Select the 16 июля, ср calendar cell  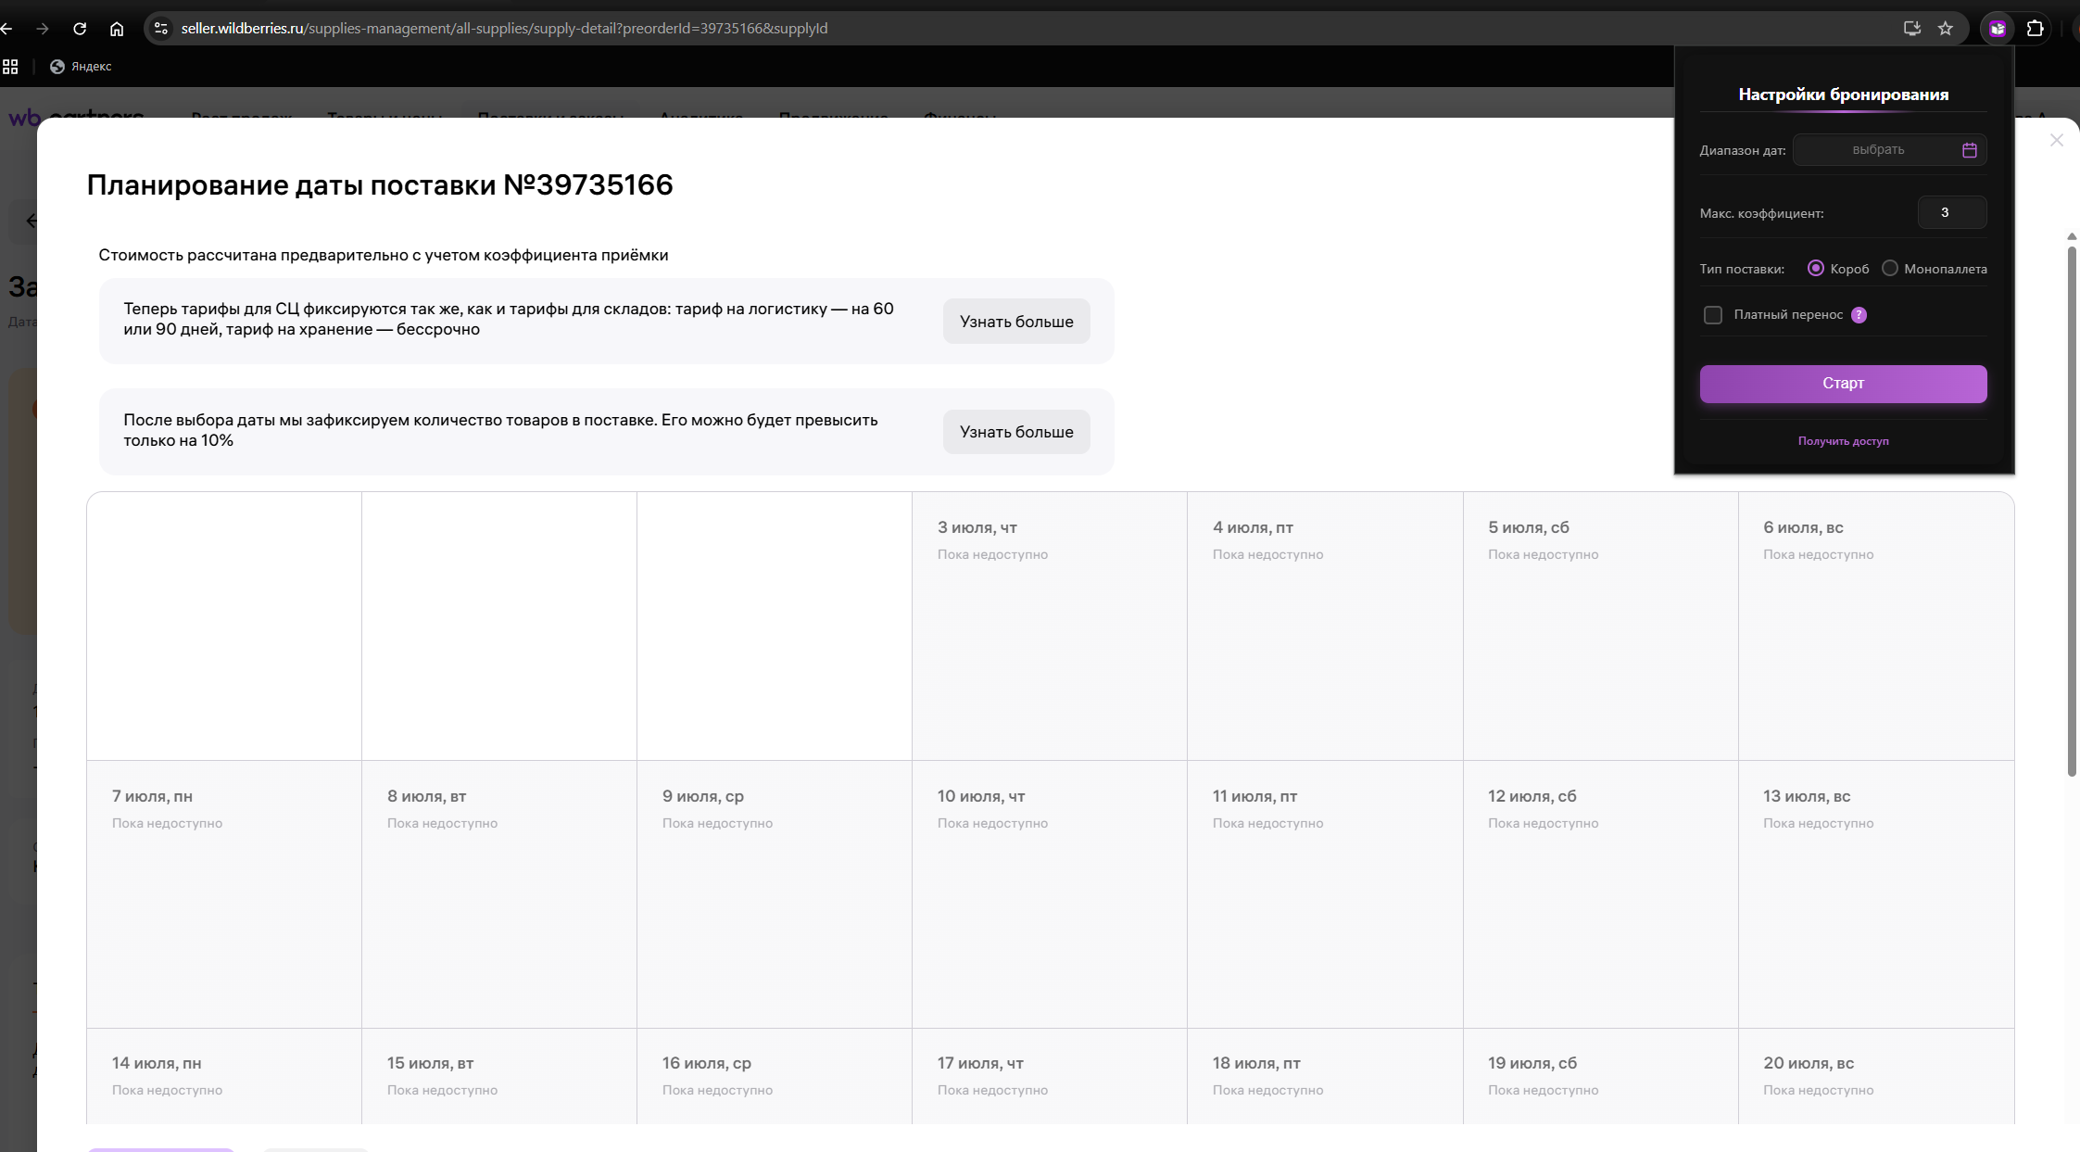click(775, 1076)
